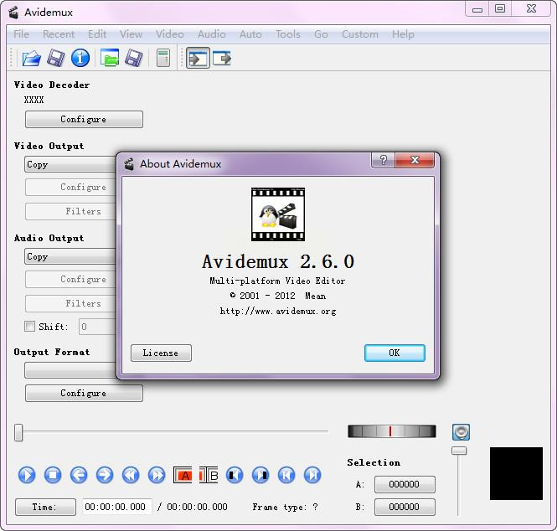The height and width of the screenshot is (531, 557).
Task: Set selection marker B
Action: (x=209, y=475)
